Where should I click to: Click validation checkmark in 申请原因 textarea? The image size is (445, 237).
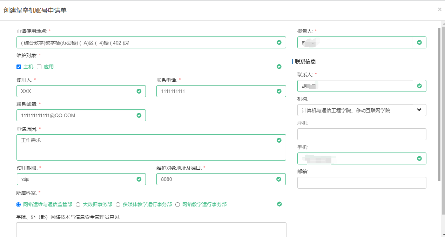click(279, 140)
